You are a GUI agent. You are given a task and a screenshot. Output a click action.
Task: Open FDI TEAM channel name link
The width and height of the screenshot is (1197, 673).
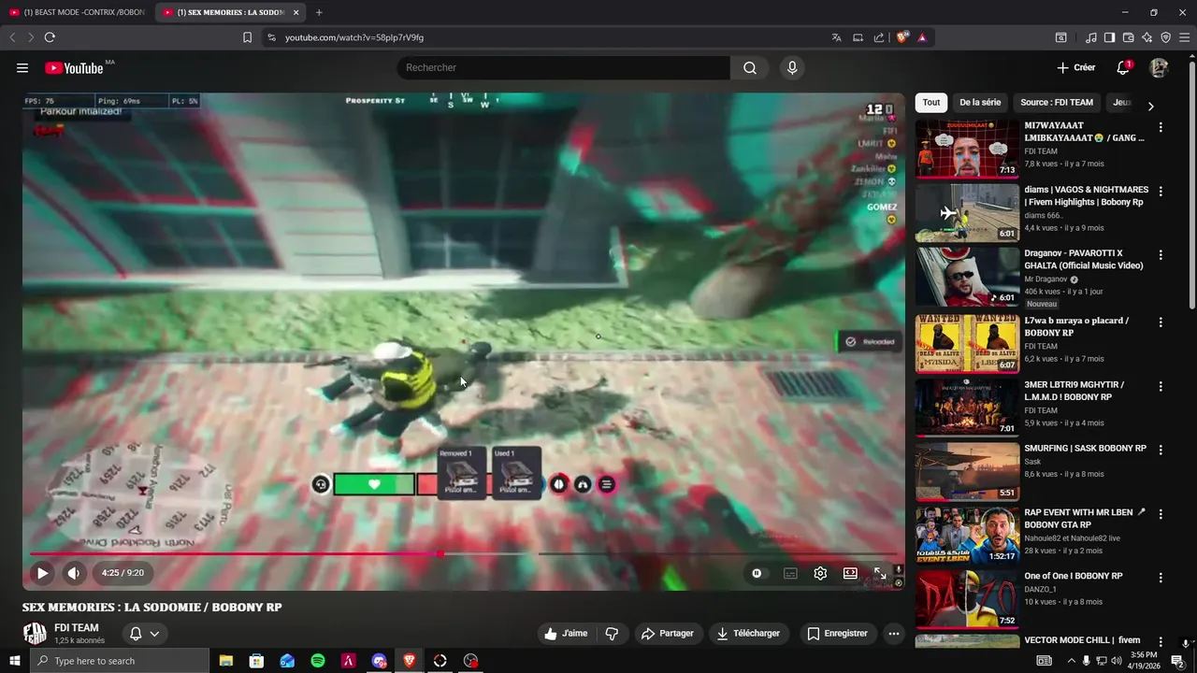point(77,628)
